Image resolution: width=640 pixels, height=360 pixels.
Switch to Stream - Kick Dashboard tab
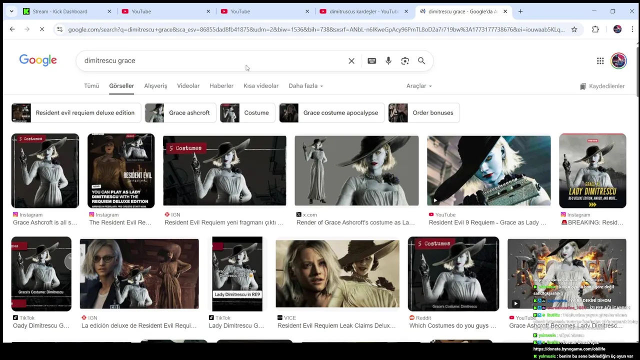click(x=60, y=11)
